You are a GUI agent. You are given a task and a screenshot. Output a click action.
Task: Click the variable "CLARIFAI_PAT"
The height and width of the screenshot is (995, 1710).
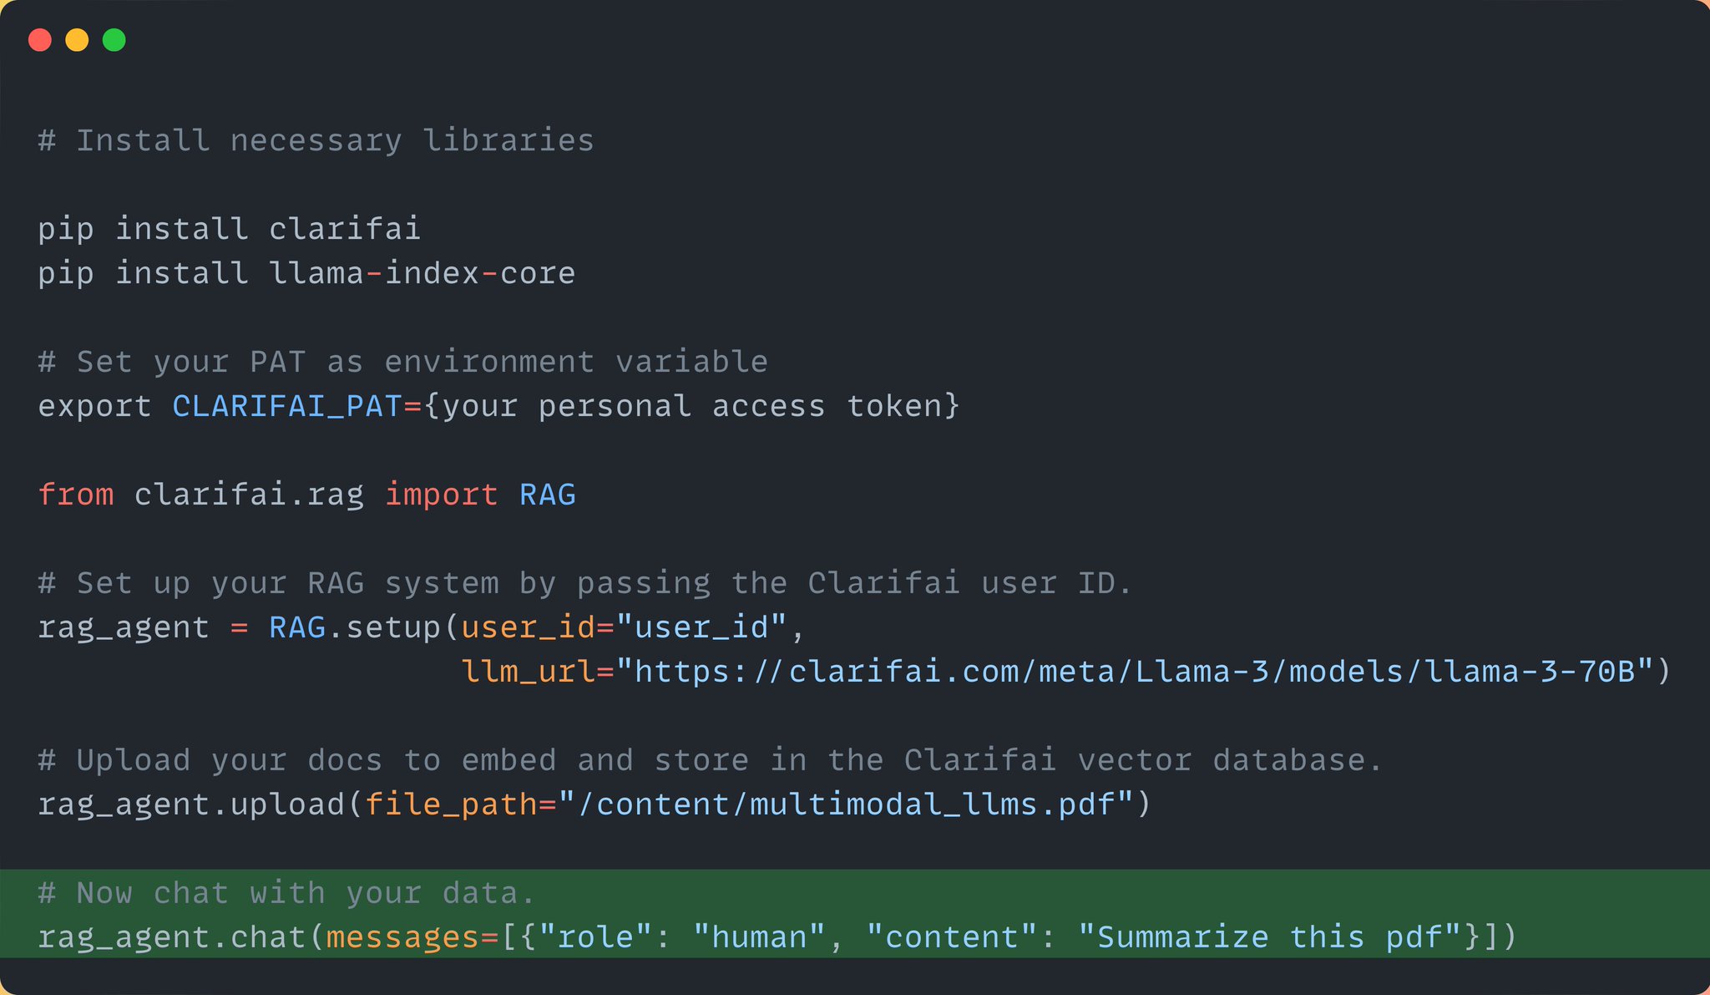coord(287,406)
